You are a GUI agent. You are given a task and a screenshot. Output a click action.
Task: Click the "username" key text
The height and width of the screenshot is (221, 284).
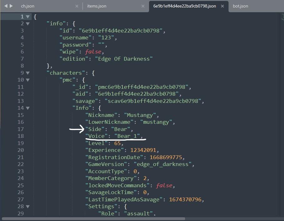pyautogui.click(x=75, y=38)
